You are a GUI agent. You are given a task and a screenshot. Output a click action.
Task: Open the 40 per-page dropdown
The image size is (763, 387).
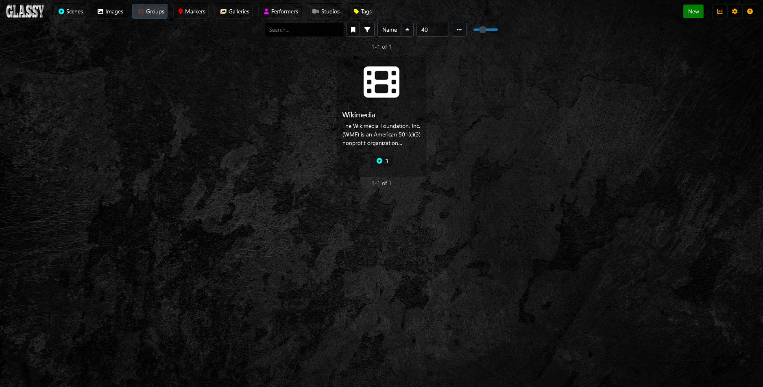click(x=432, y=30)
